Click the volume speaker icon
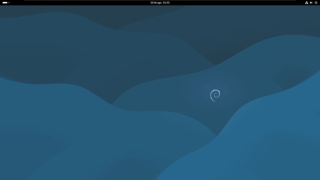This screenshot has width=320, height=180. tap(311, 2)
